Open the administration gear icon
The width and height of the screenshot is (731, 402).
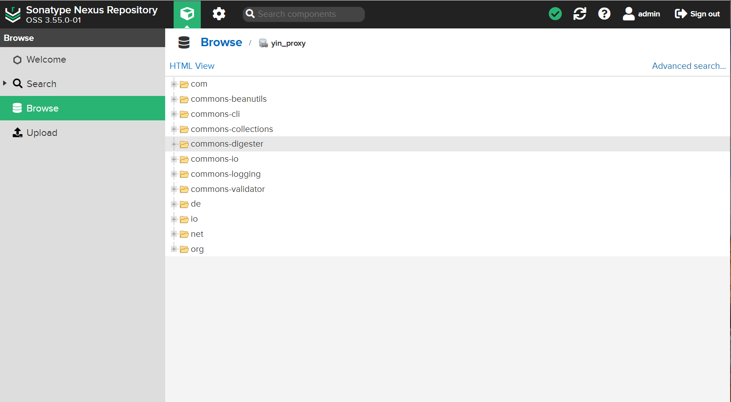(x=219, y=14)
